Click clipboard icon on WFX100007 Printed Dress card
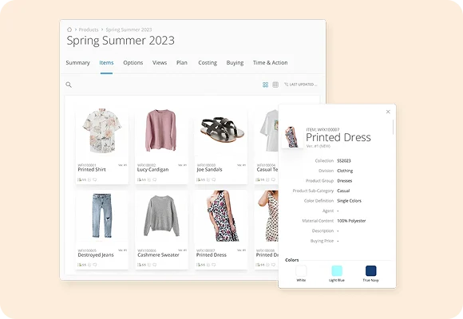463x319 pixels. (x=208, y=265)
